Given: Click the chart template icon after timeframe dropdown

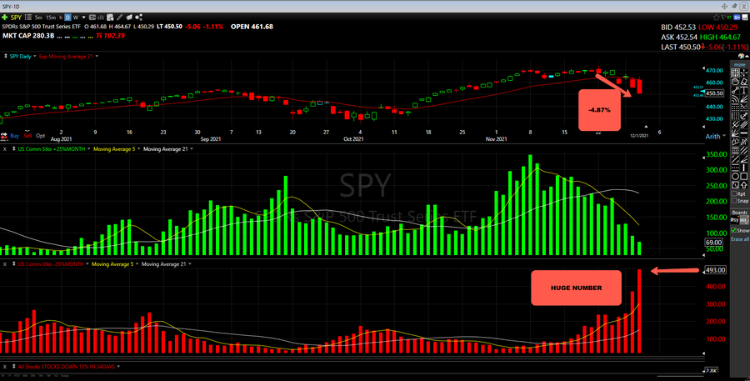Looking at the screenshot, I should (x=92, y=18).
